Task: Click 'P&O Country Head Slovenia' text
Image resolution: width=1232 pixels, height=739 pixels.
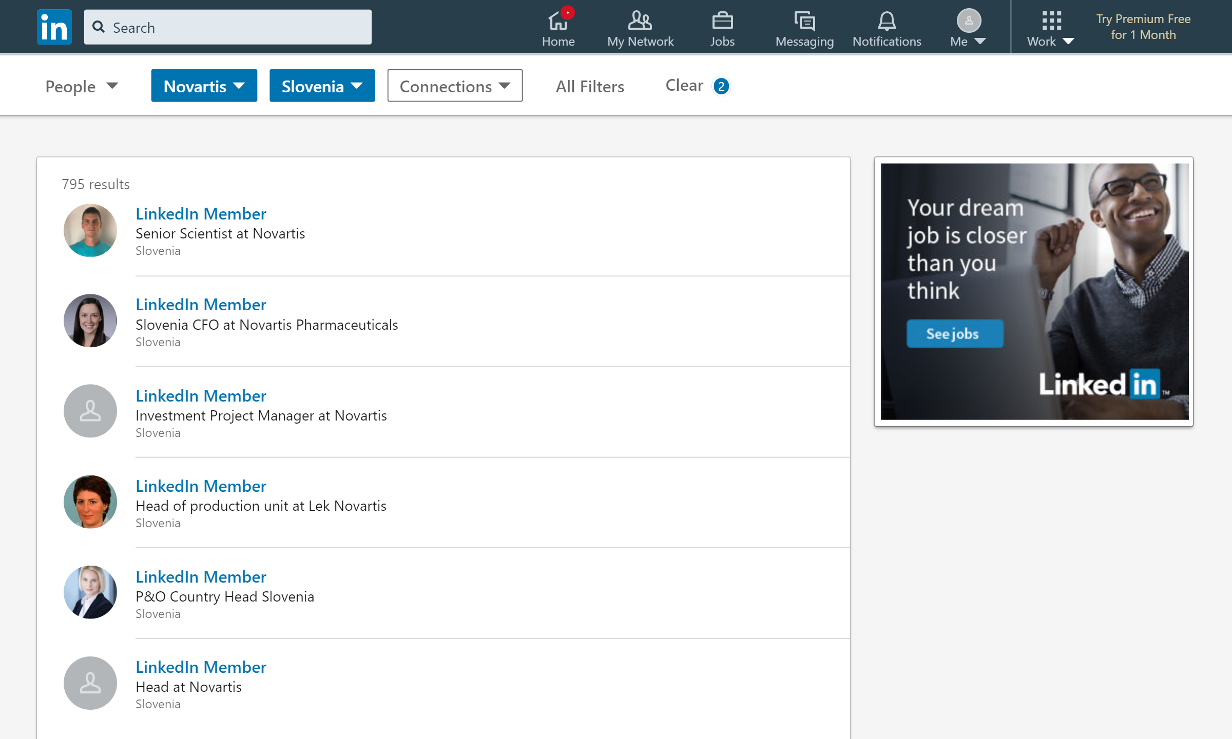Action: (x=225, y=596)
